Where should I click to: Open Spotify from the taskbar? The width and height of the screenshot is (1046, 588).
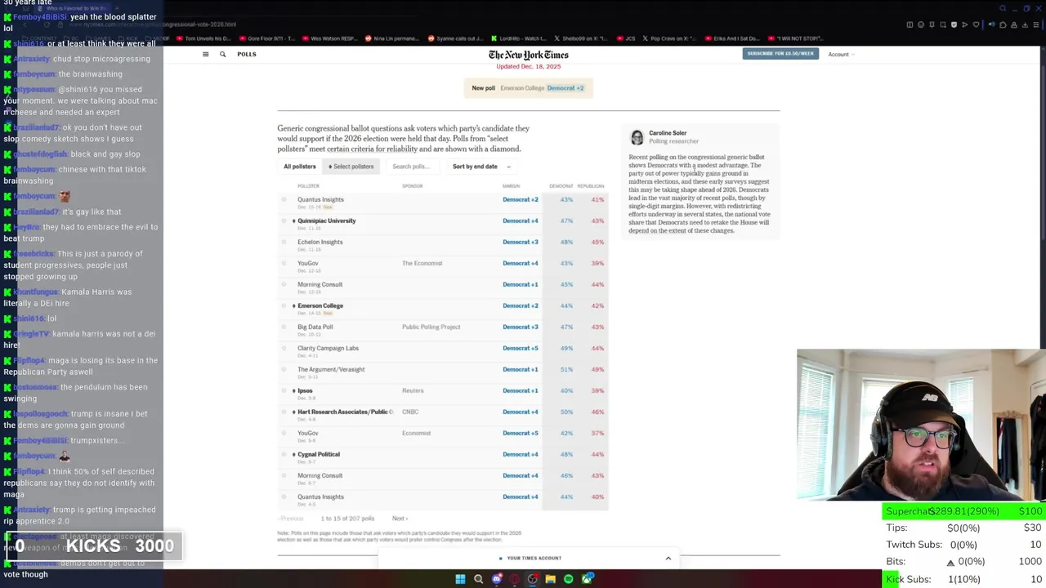coord(569,579)
